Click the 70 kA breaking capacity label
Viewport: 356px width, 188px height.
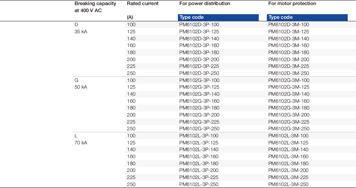point(81,143)
